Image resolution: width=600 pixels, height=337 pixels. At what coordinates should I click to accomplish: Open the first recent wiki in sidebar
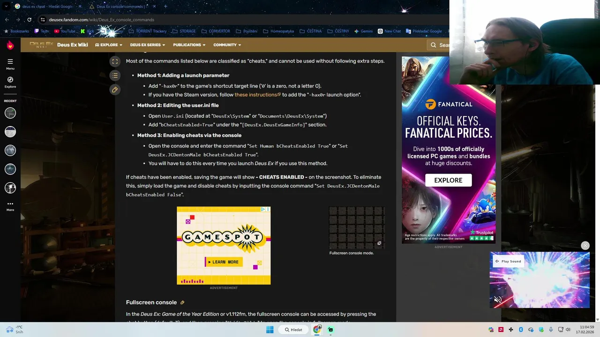pos(10,113)
